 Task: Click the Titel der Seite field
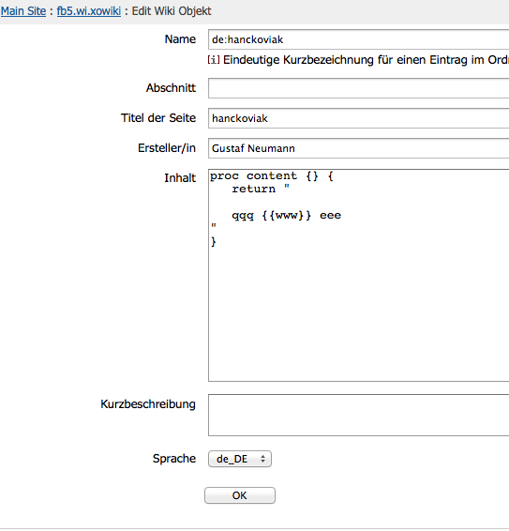coord(359,118)
